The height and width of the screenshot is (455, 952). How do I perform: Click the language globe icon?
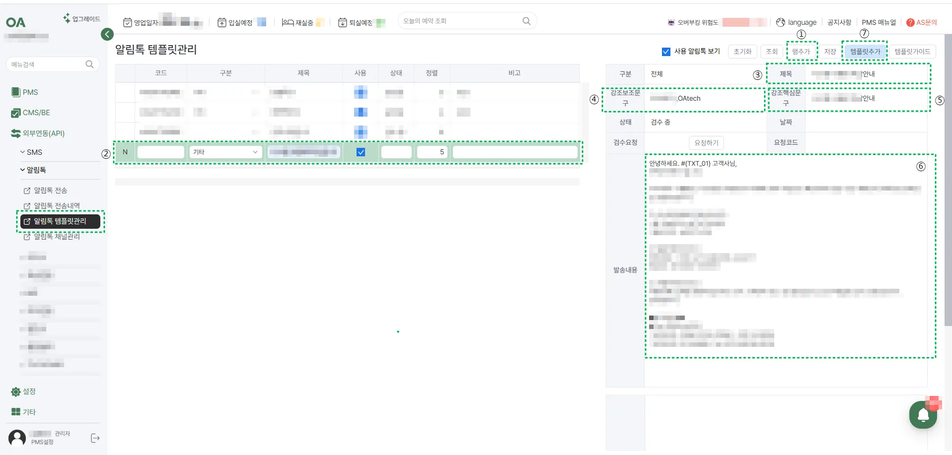[781, 22]
